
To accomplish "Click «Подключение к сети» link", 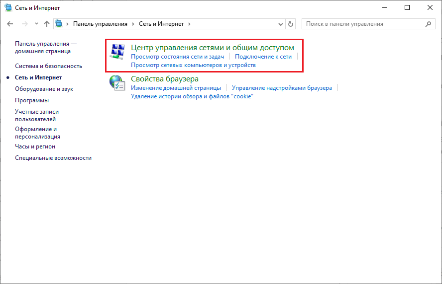I will click(263, 57).
